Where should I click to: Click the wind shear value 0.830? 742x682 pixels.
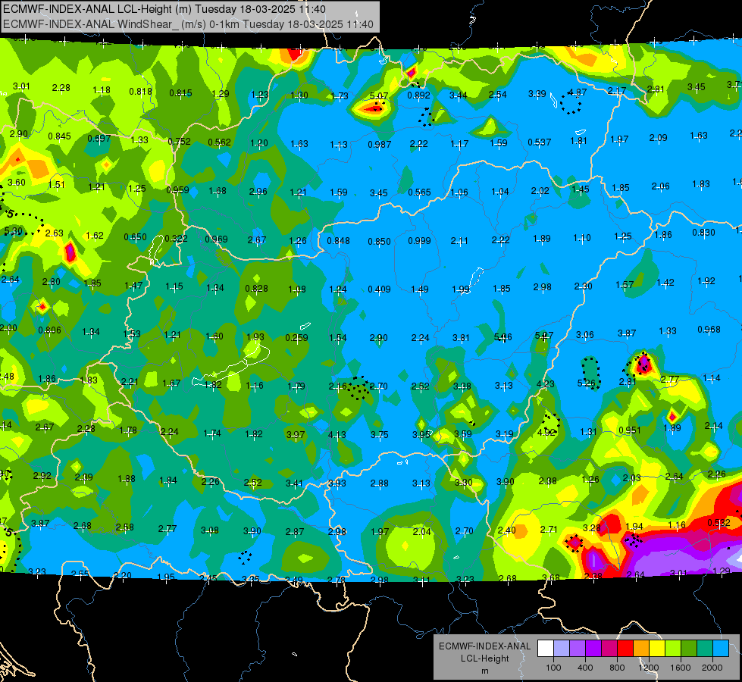pos(703,233)
